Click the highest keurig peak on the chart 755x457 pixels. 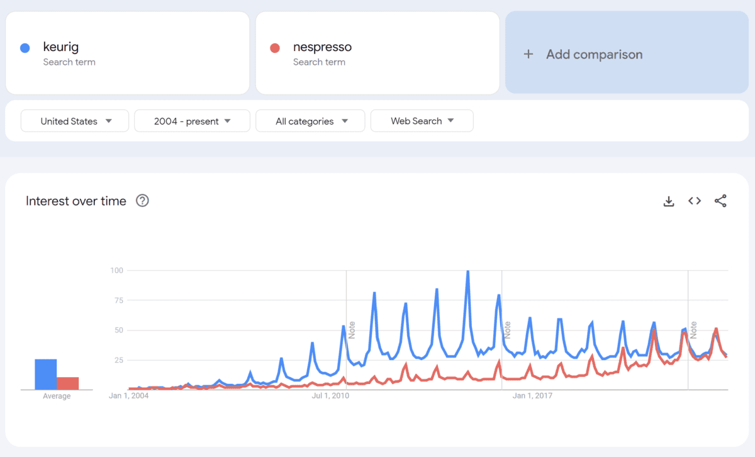[467, 271]
